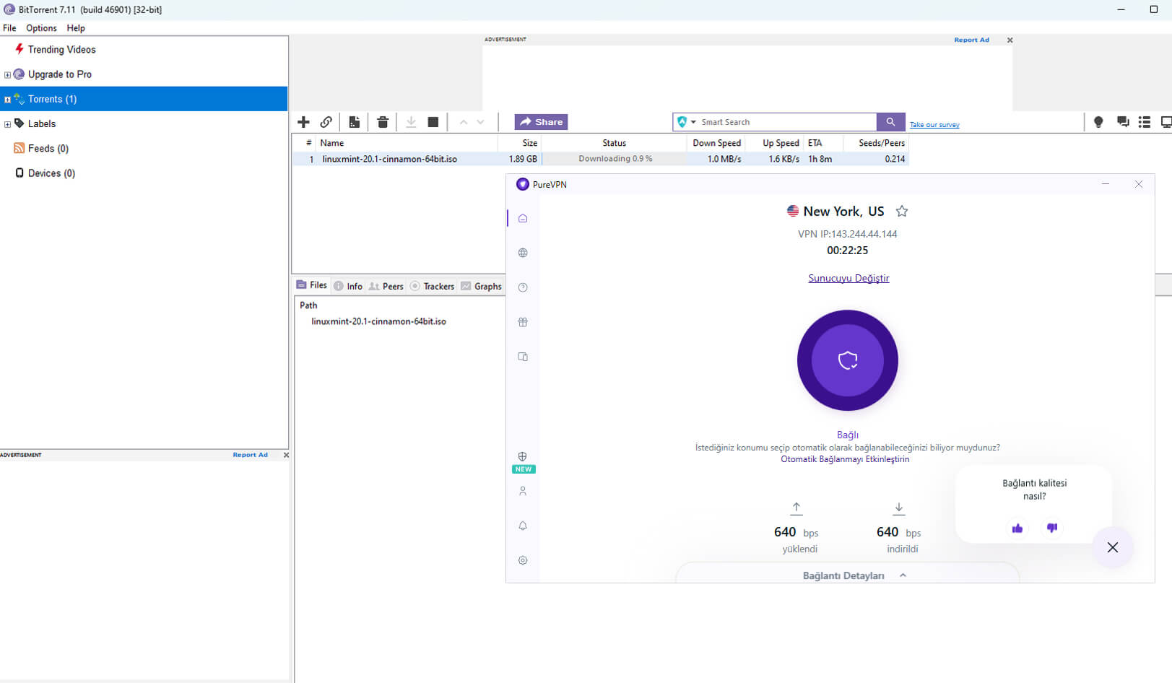The image size is (1172, 683).
Task: Close the sidebar advertisement
Action: (286, 455)
